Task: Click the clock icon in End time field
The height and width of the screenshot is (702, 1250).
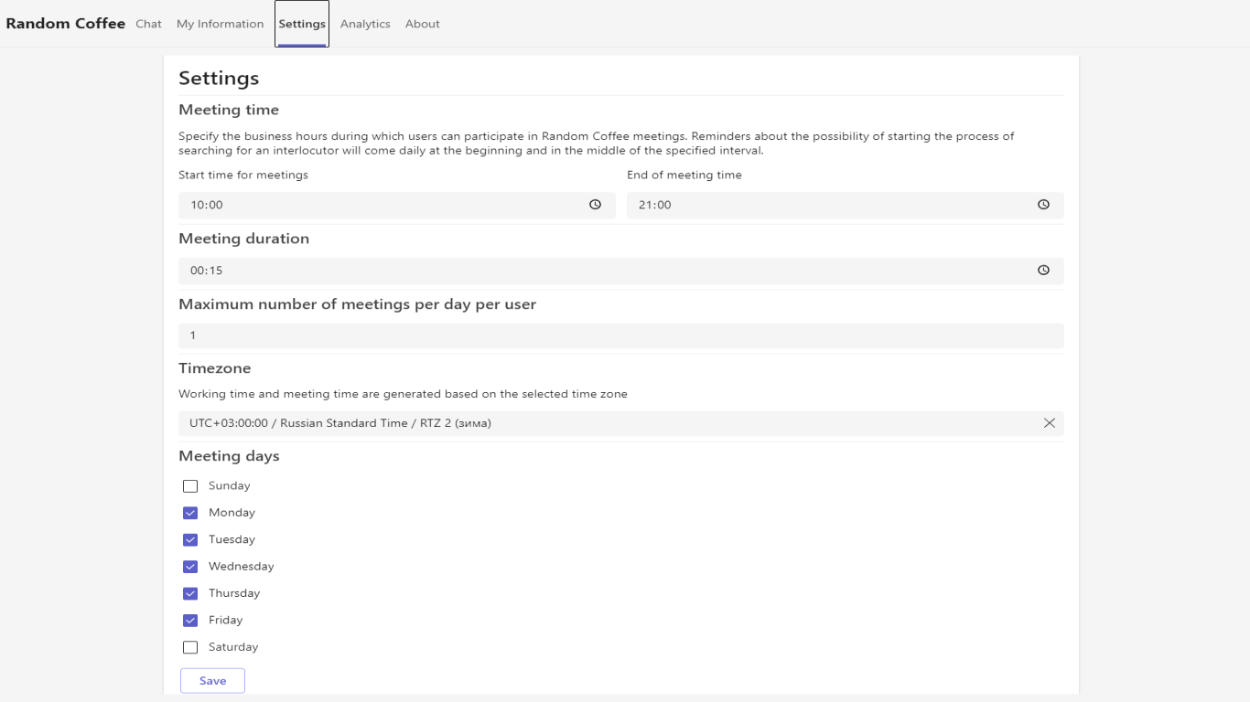Action: (1043, 205)
